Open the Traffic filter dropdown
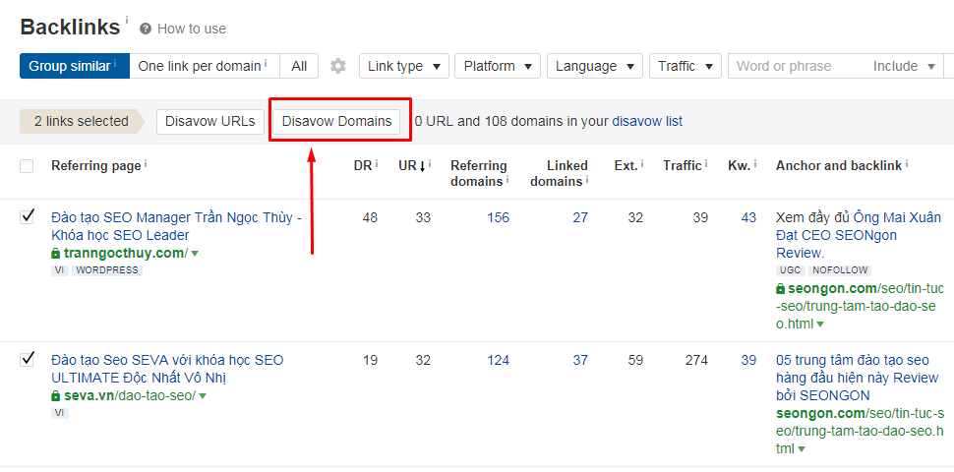 (x=686, y=66)
